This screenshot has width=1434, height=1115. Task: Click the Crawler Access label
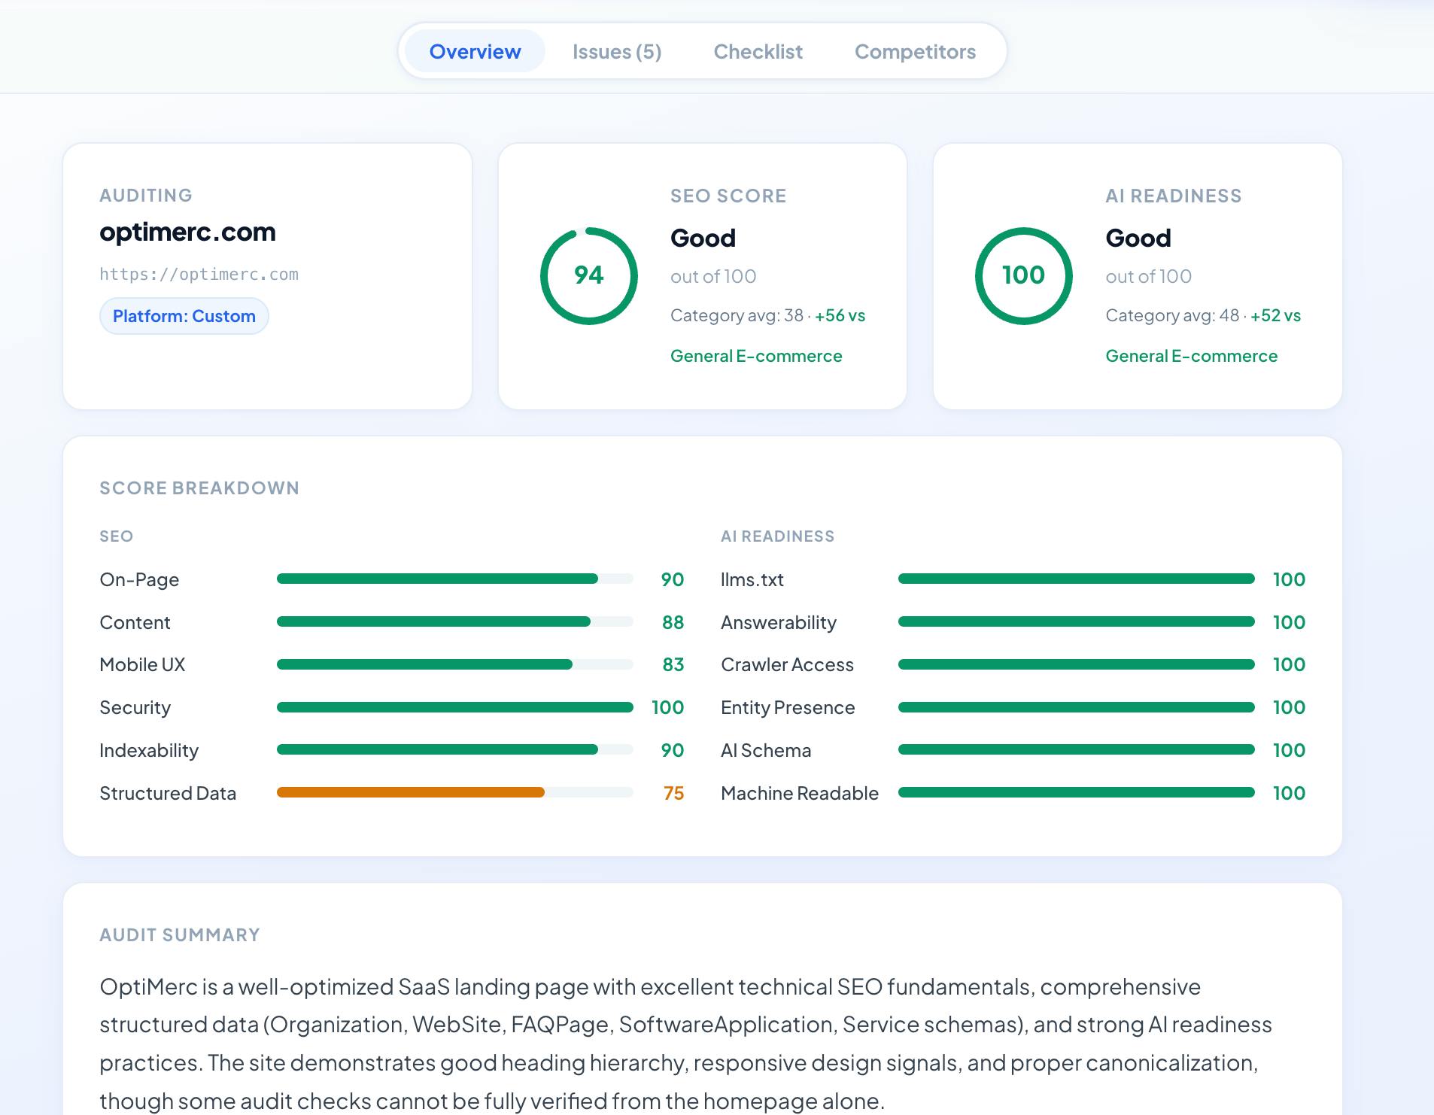pos(787,664)
